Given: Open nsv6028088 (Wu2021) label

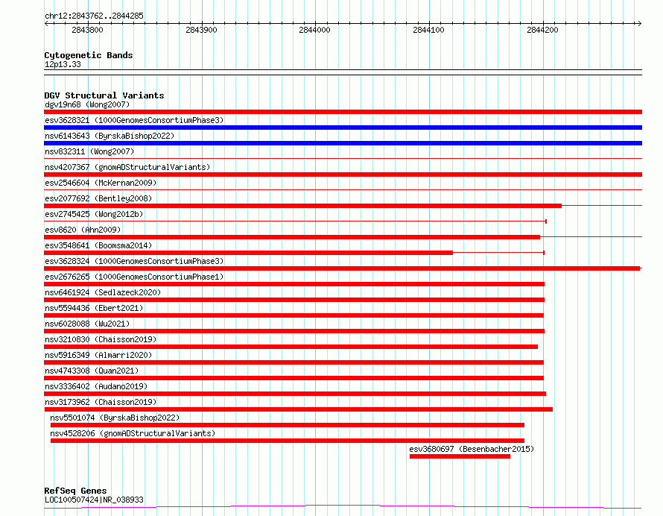Looking at the screenshot, I should coord(87,324).
